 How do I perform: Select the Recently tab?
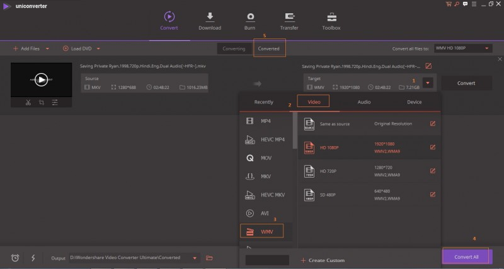(x=263, y=102)
